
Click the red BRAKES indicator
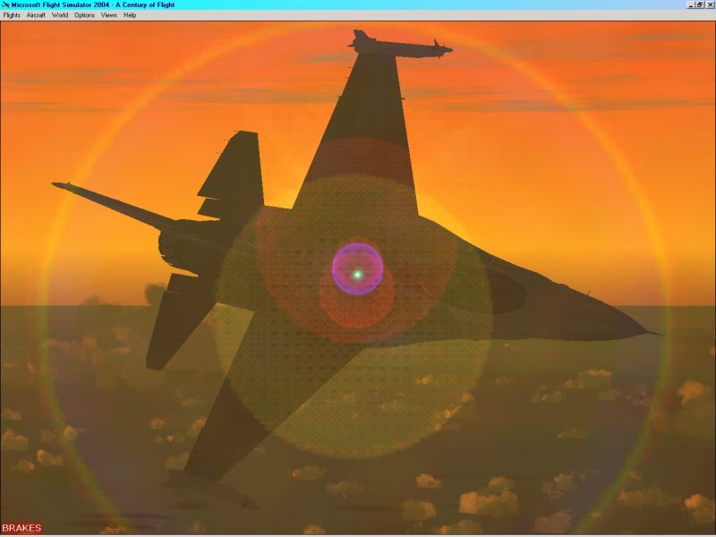click(x=21, y=528)
